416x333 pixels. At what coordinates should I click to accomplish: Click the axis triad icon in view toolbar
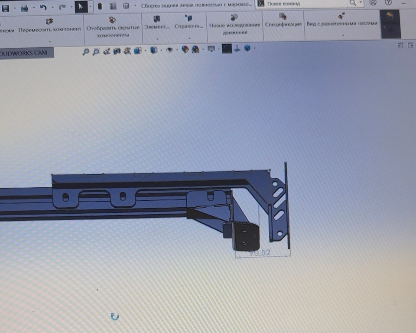pos(237,49)
